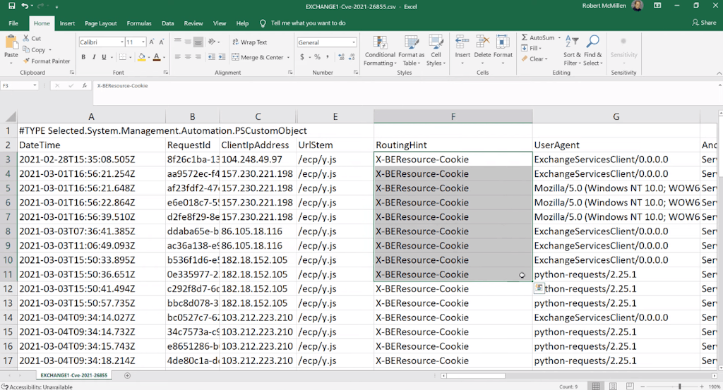Toggle Wrap Text
The width and height of the screenshot is (723, 390).
(249, 42)
